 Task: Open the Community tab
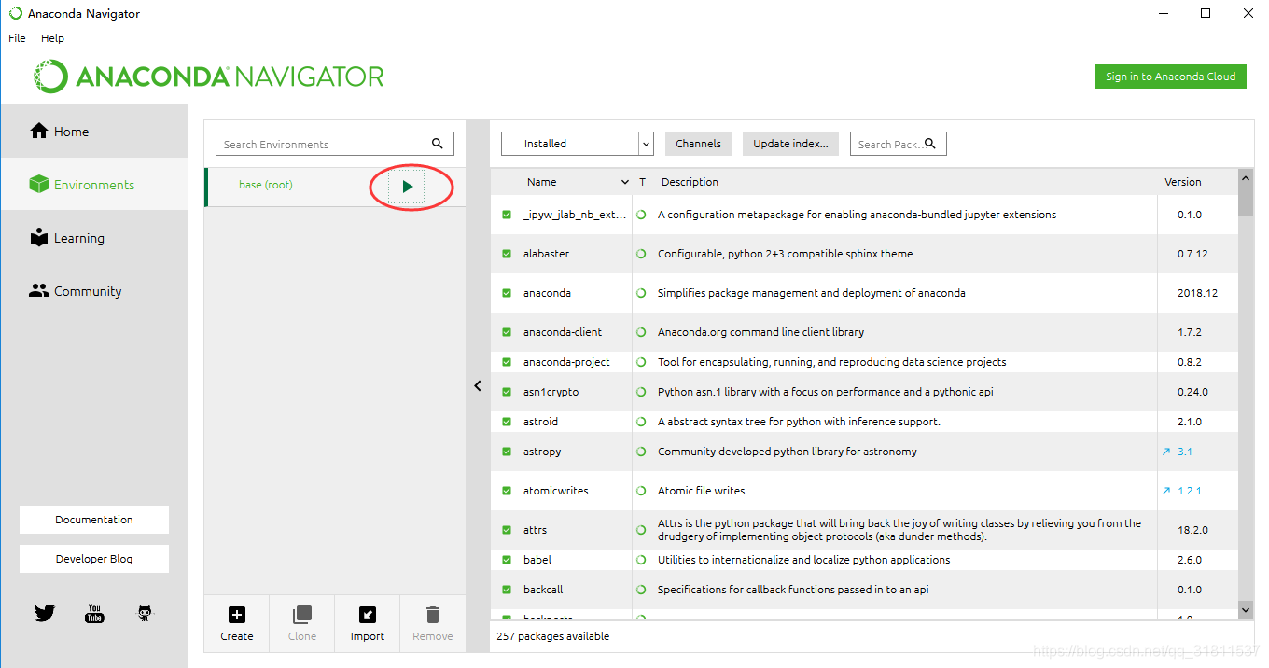coord(94,291)
